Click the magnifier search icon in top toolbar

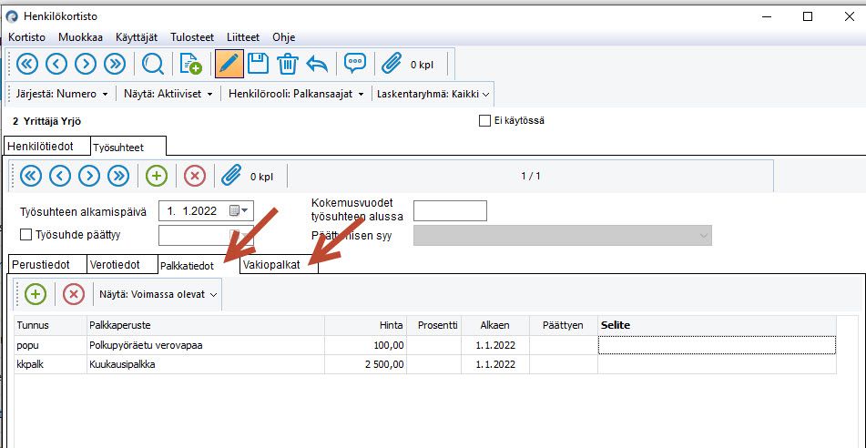coord(152,64)
